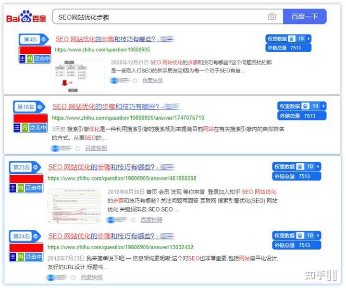The width and height of the screenshot is (346, 288).
Task: Click the 内 tag under 第16名
Action: (x=25, y=127)
